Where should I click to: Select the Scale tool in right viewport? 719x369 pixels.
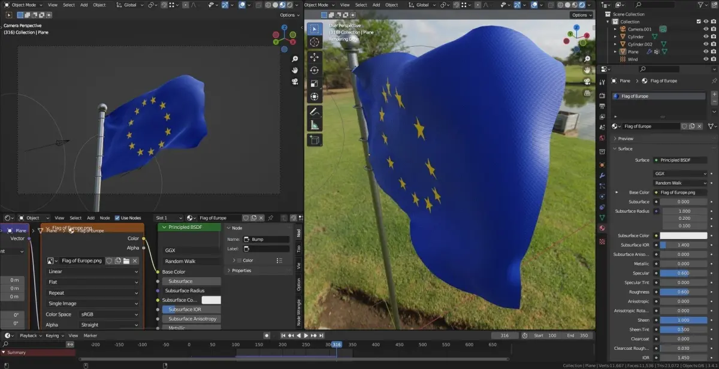tap(315, 83)
